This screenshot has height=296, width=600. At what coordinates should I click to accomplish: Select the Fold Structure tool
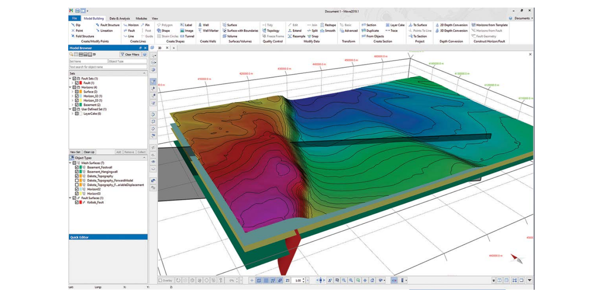82,36
